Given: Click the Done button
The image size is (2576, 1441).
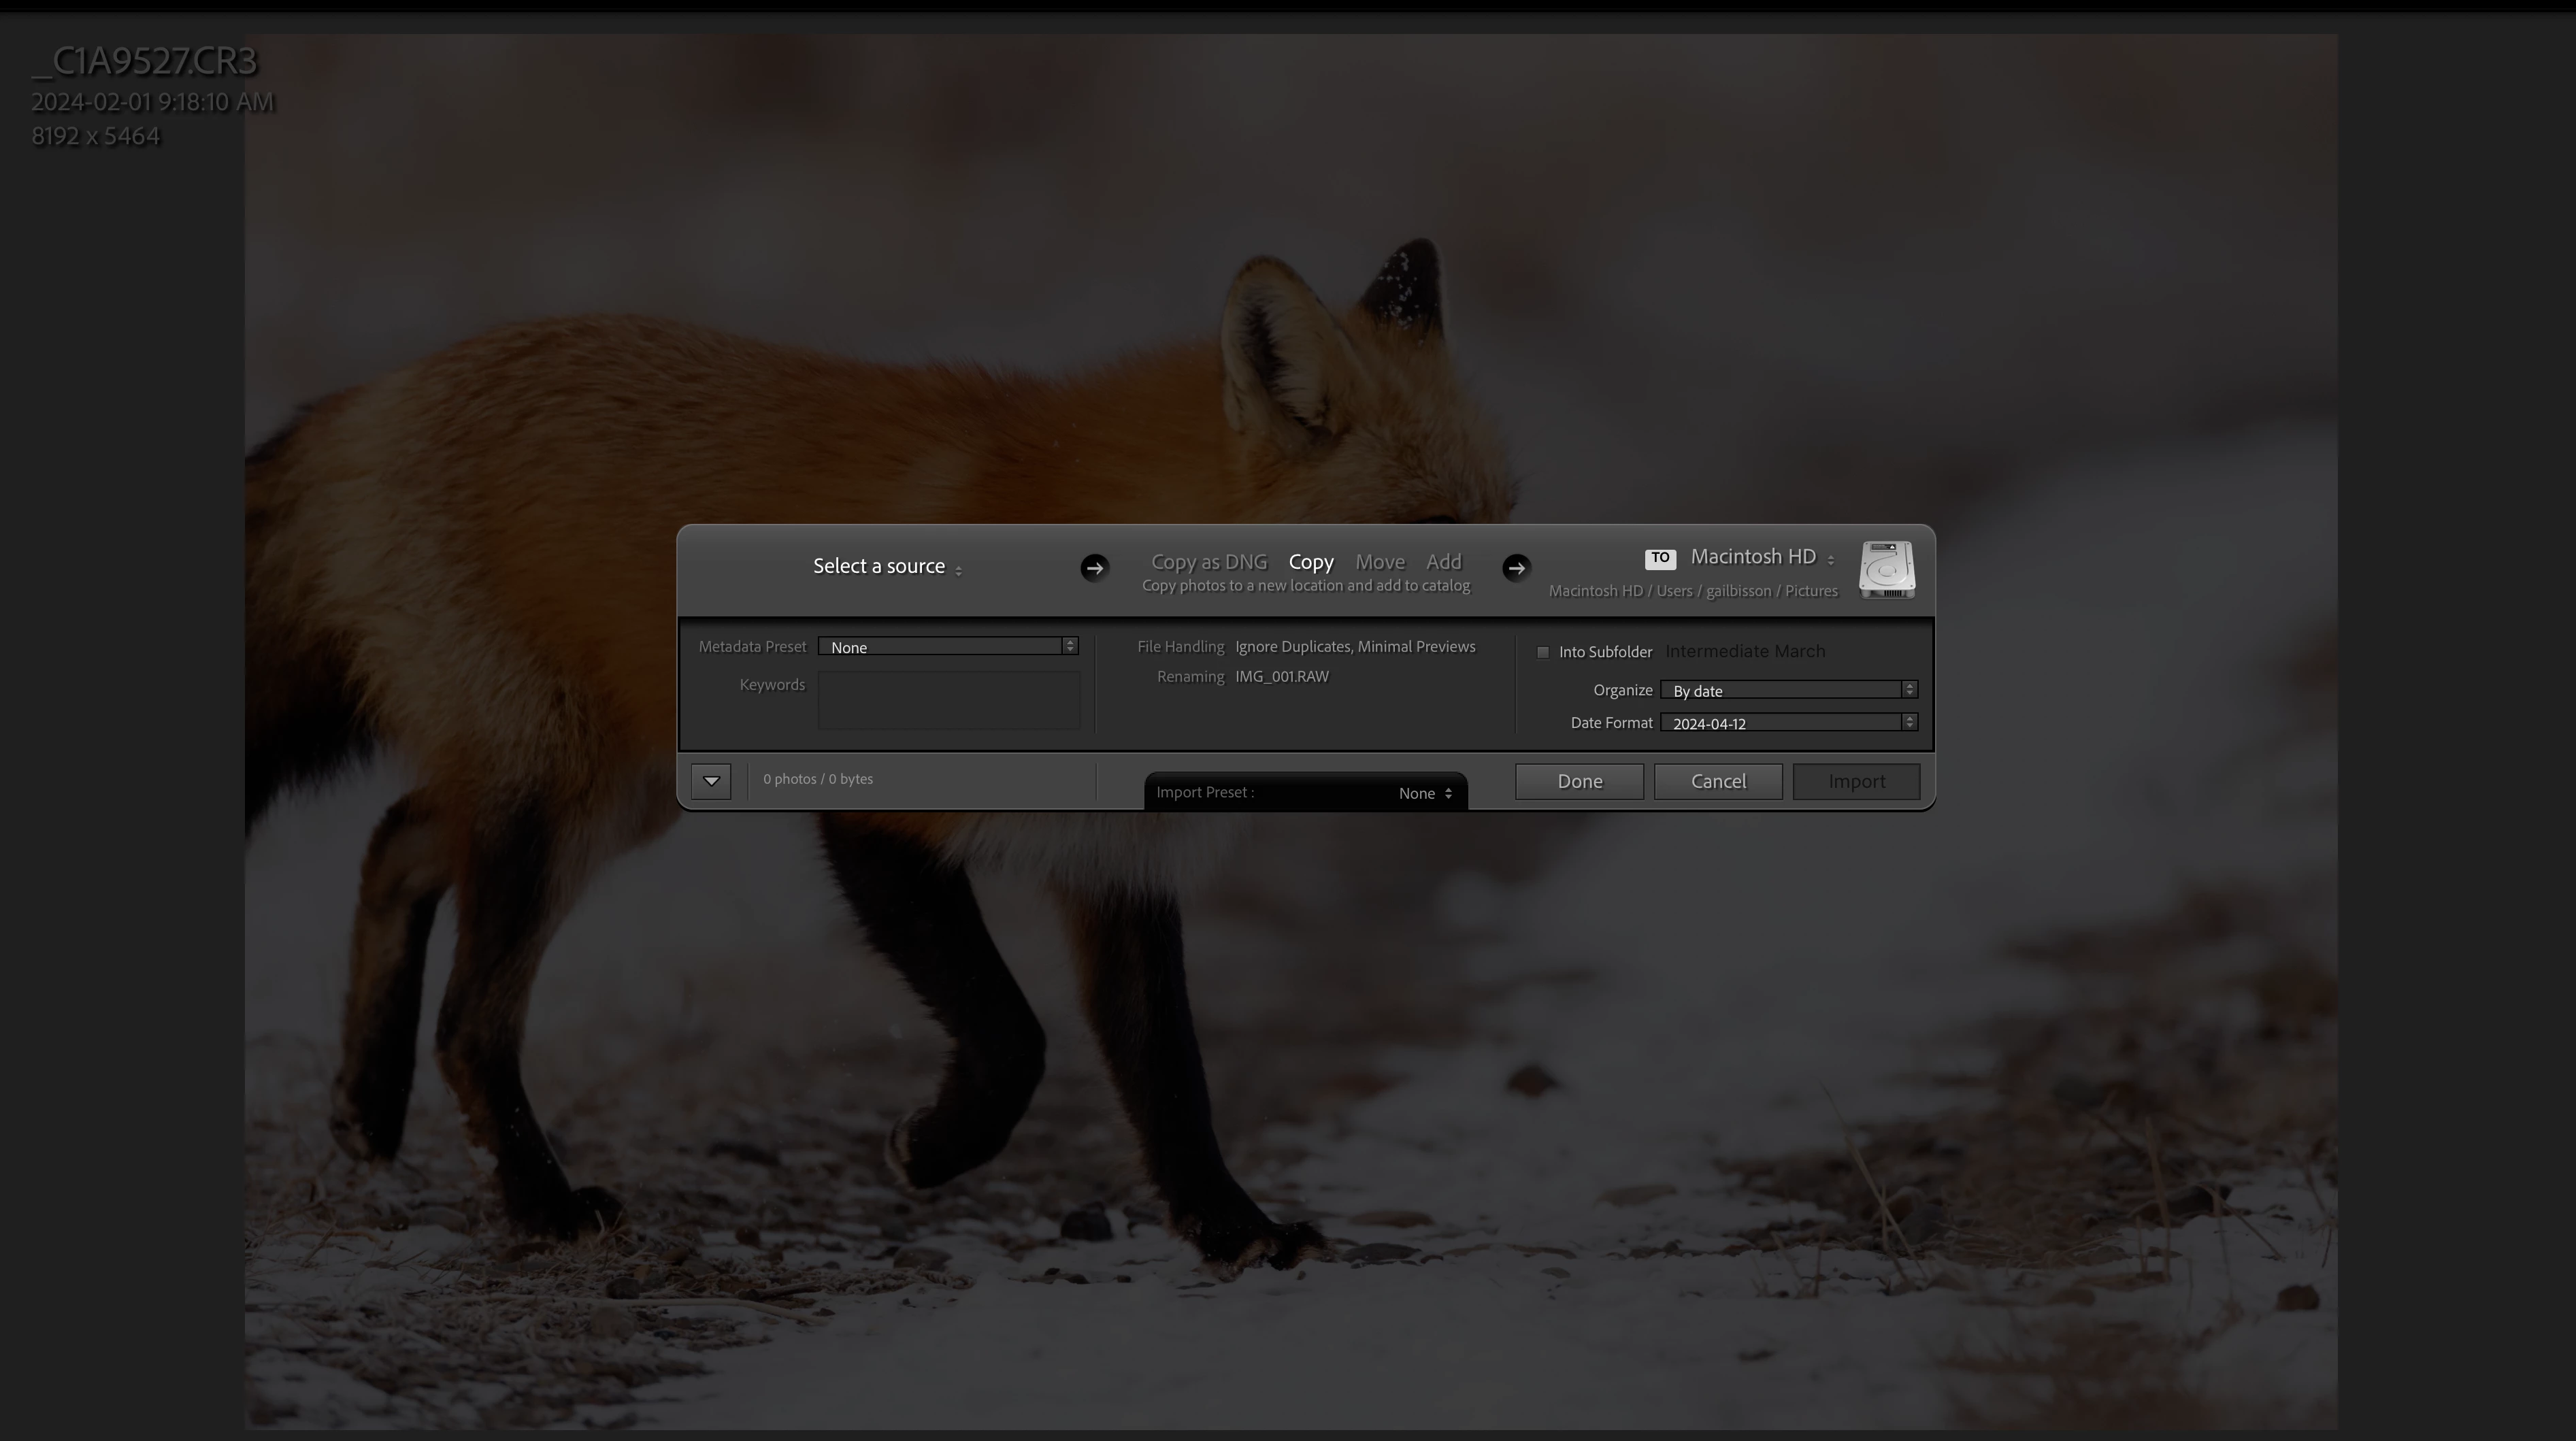Looking at the screenshot, I should point(1579,781).
